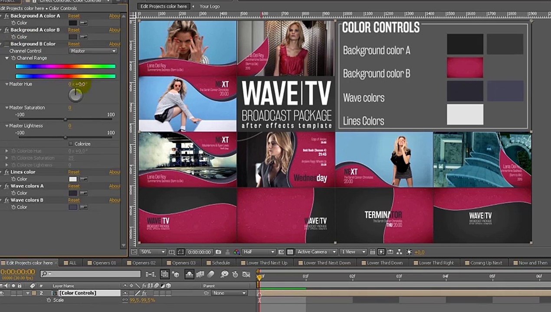Open the 50% magnification dropdown
The width and height of the screenshot is (551, 312).
tap(153, 252)
